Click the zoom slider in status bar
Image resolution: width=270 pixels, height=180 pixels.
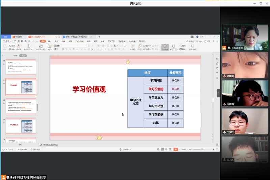(x=202, y=149)
